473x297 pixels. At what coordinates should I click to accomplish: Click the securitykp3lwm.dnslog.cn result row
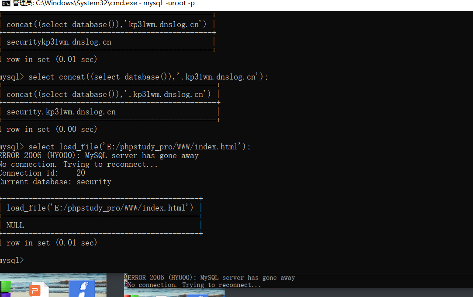[59, 42]
